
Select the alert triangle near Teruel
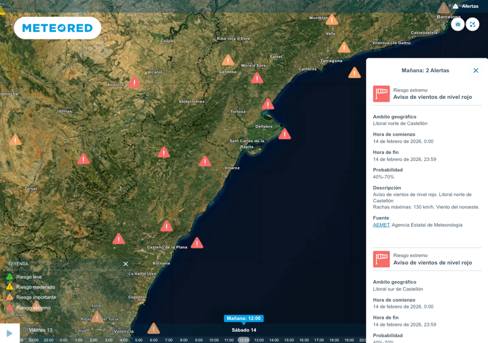point(15,140)
